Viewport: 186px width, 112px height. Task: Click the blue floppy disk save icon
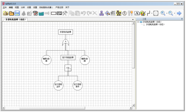click(x=17, y=13)
